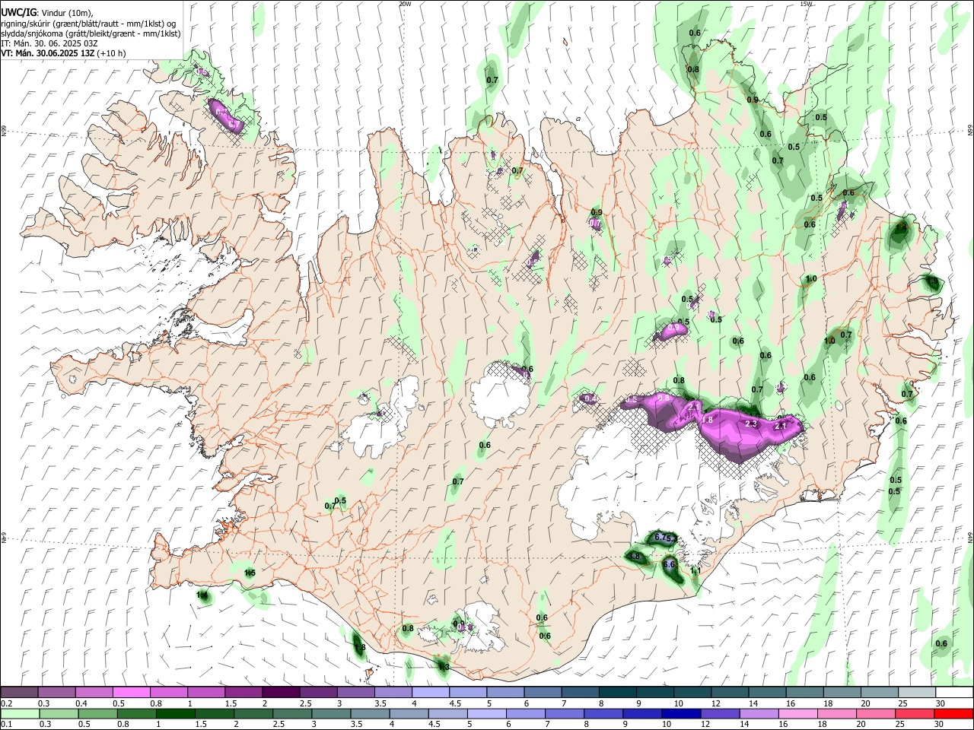Click the "0.1" label under the bottom scale

[x=7, y=724]
